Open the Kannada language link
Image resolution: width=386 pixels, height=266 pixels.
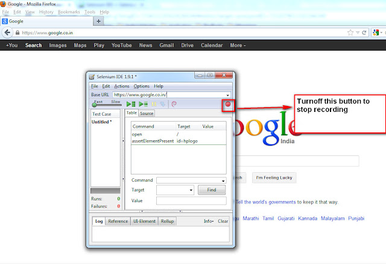tap(308, 218)
